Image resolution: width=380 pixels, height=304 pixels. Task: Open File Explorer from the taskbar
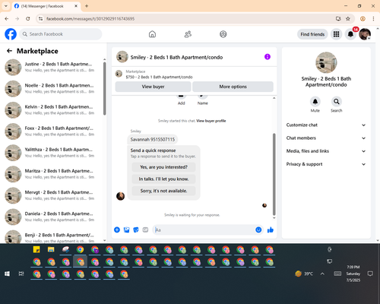[x=51, y=250]
